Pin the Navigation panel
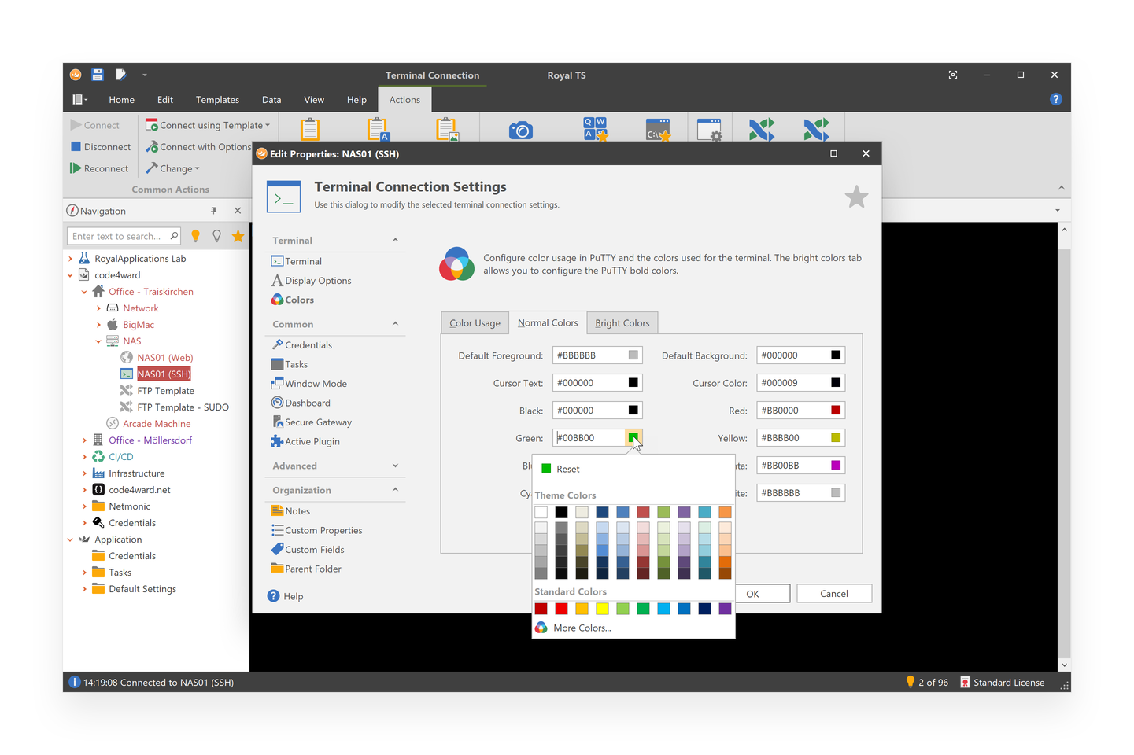 (213, 211)
